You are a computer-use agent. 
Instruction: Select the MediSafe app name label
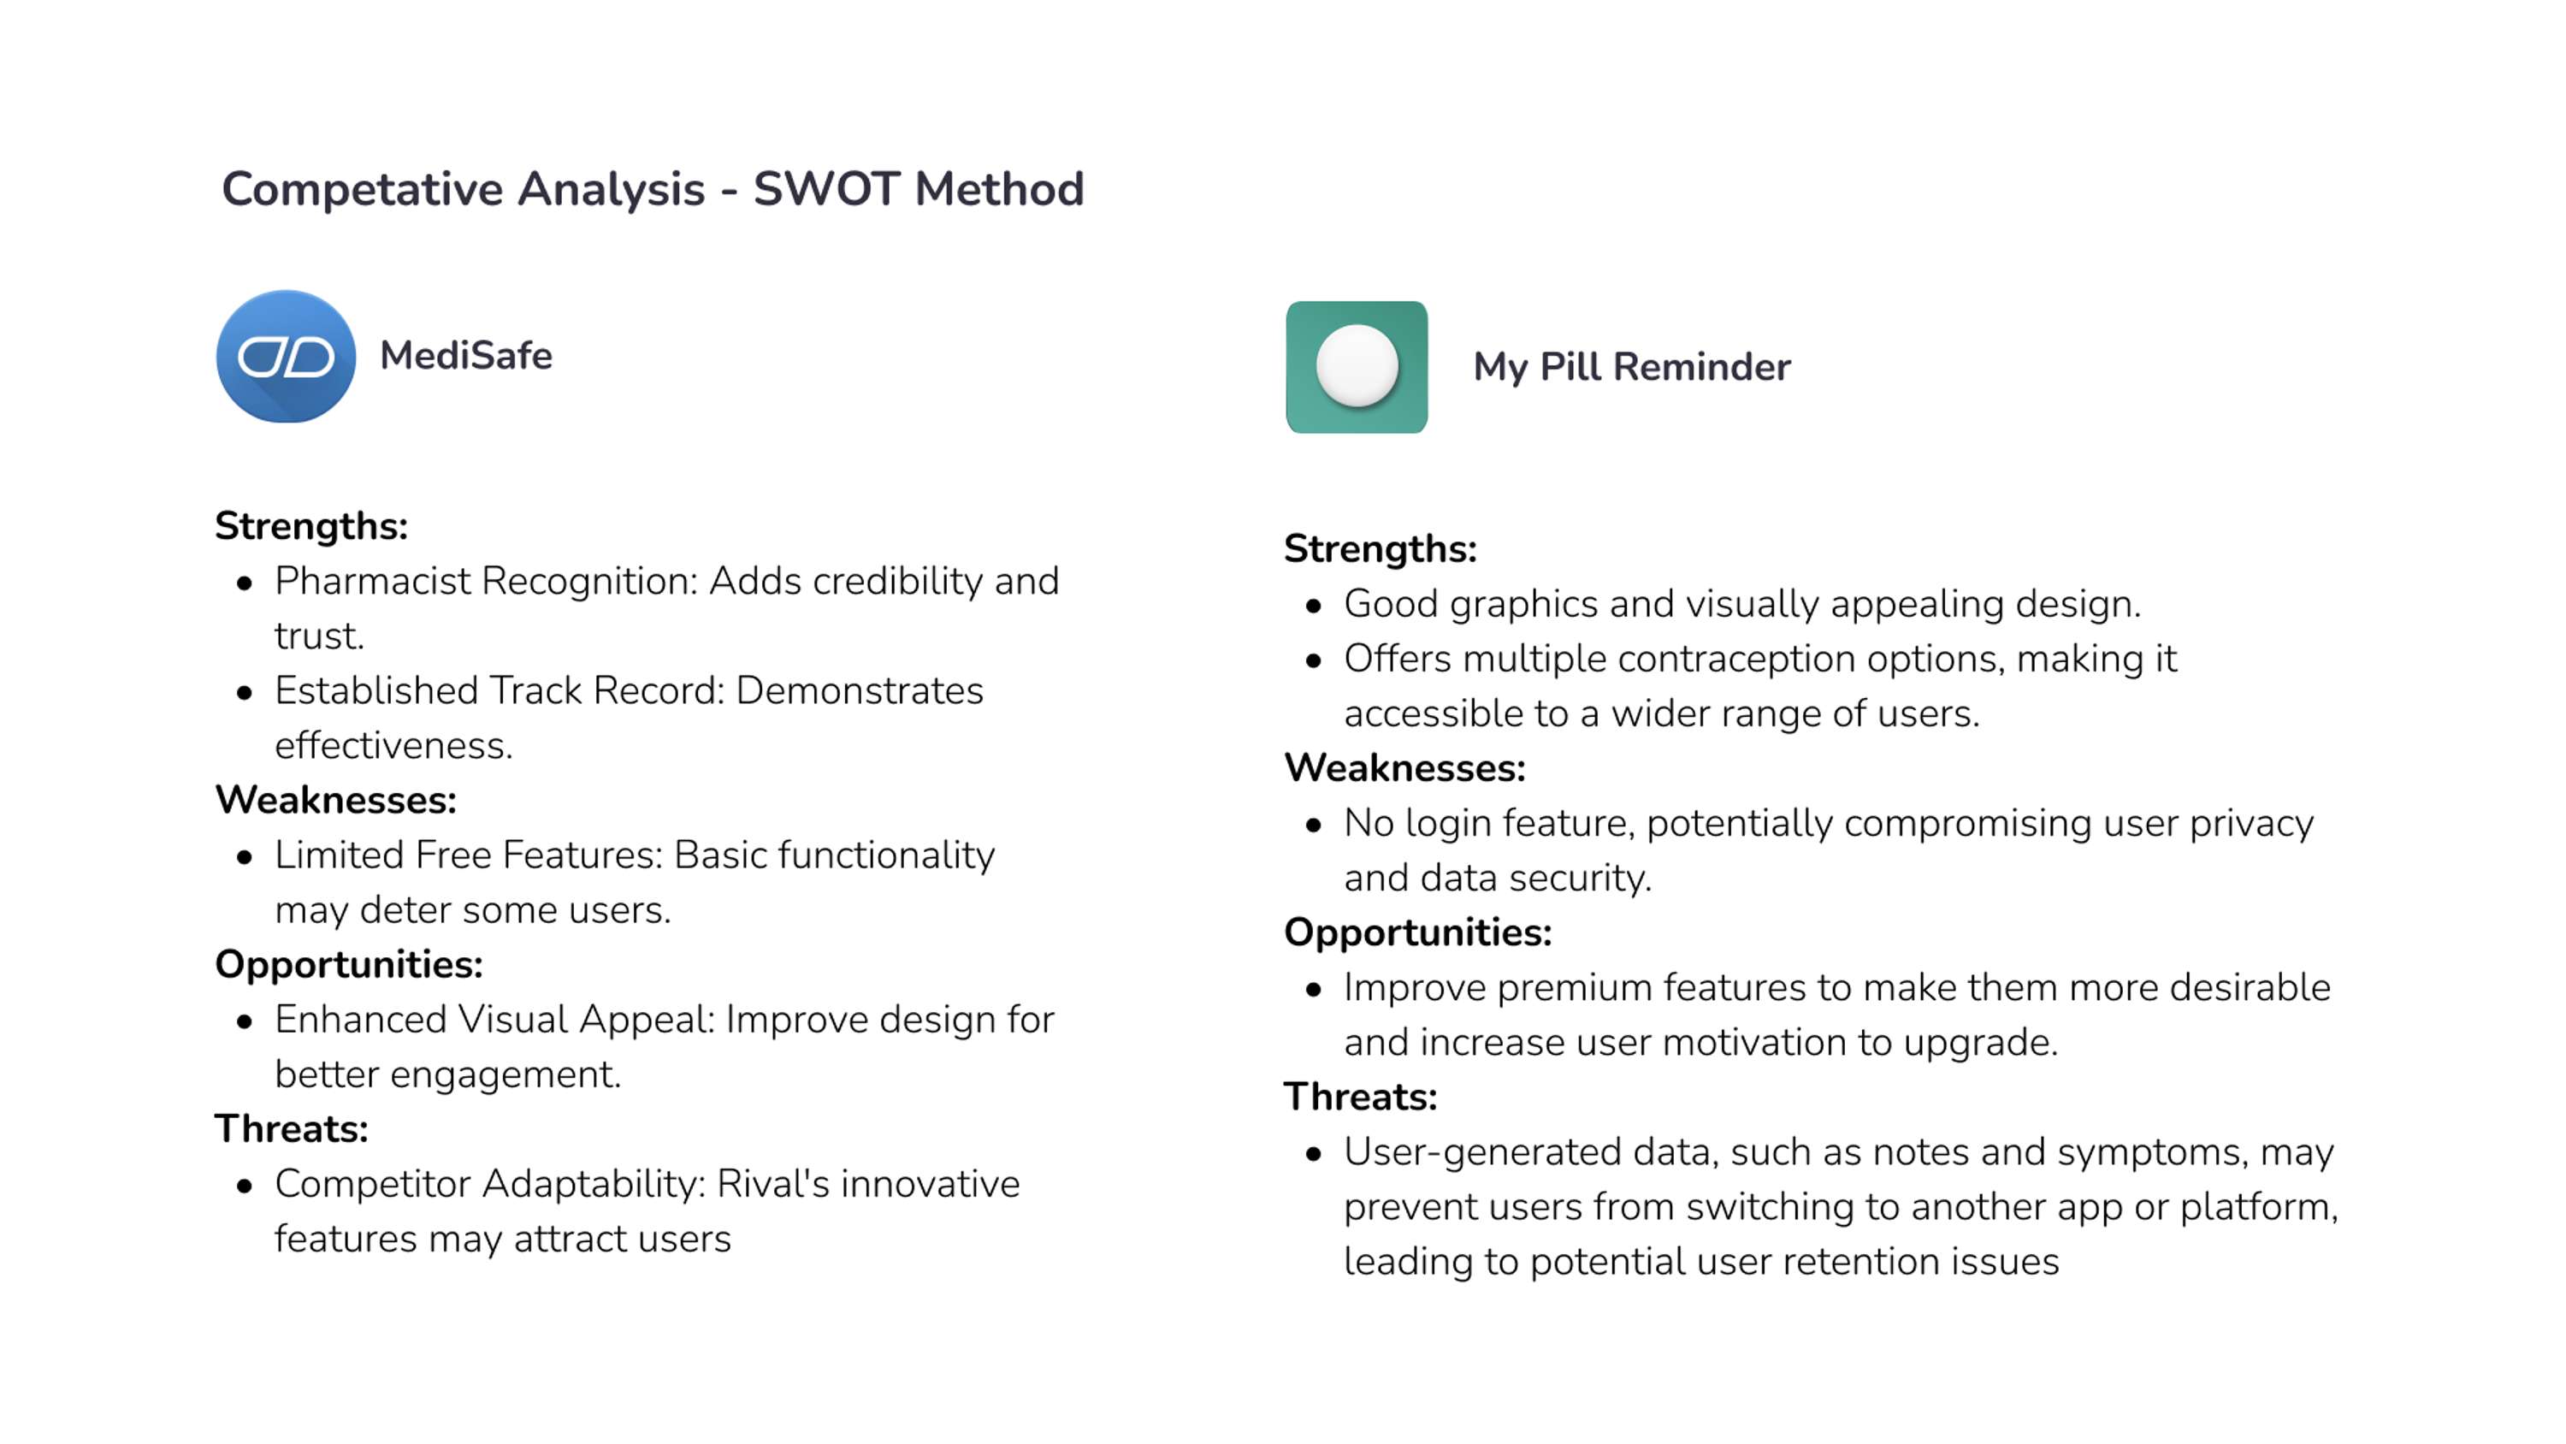[x=465, y=356]
